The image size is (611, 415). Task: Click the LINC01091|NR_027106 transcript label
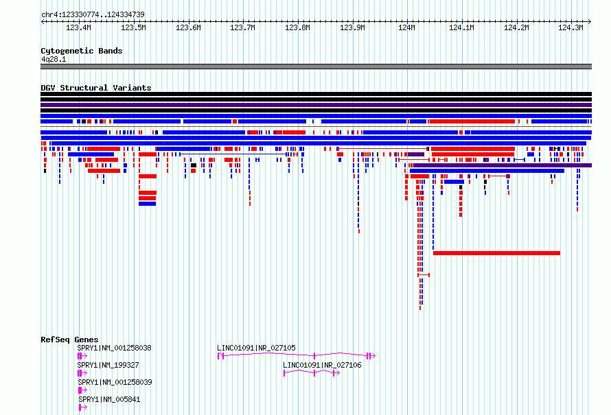coord(322,365)
